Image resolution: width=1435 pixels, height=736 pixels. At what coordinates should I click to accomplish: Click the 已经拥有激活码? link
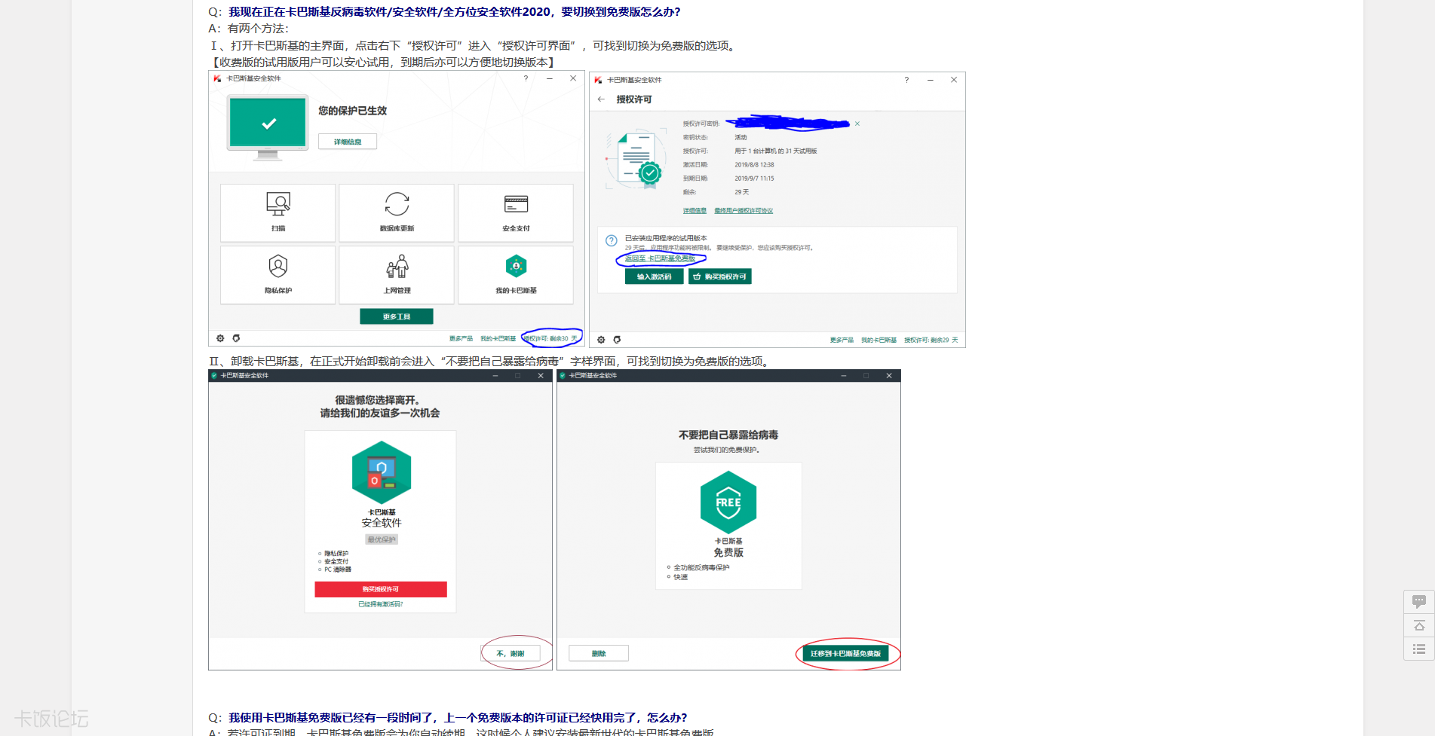381,604
